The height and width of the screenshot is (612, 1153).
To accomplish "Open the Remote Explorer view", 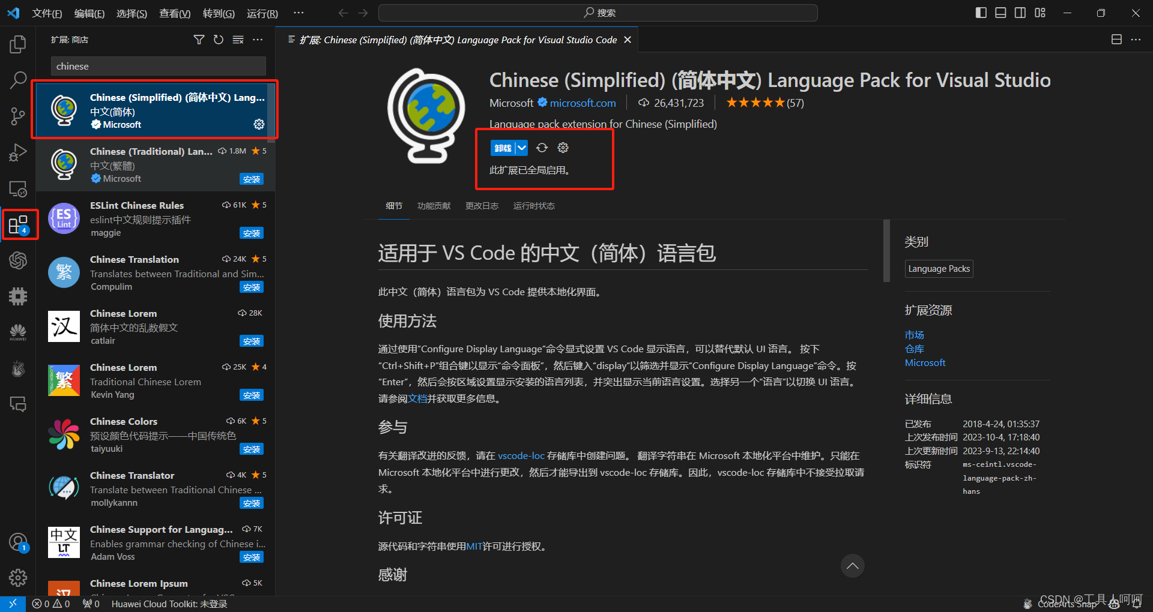I will (18, 188).
